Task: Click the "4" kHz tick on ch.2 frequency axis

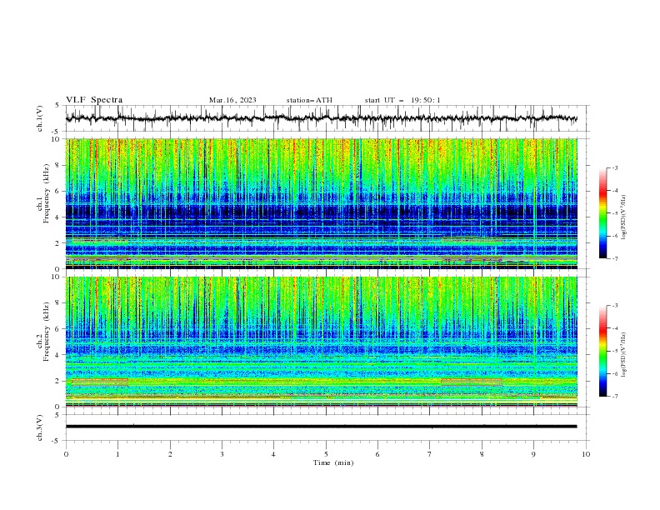Action: point(58,355)
